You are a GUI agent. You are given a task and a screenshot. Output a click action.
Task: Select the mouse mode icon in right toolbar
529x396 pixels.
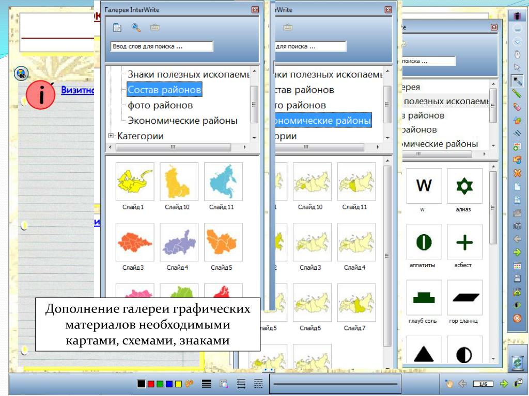(x=517, y=54)
